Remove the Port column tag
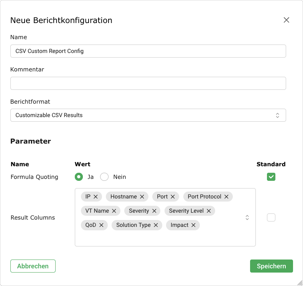Screen dimensions: 303x286 pos(173,197)
